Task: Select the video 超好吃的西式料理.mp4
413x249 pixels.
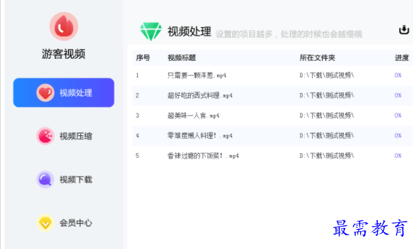Action: pos(272,96)
